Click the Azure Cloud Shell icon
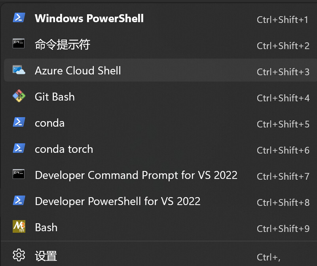This screenshot has height=266, width=317. point(19,70)
